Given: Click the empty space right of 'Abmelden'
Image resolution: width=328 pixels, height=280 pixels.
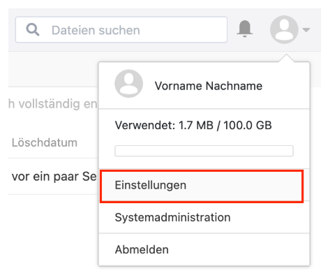Looking at the screenshot, I should pos(239,249).
